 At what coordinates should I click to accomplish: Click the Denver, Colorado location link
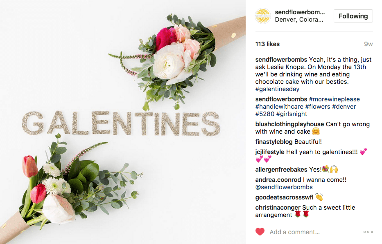pyautogui.click(x=299, y=20)
